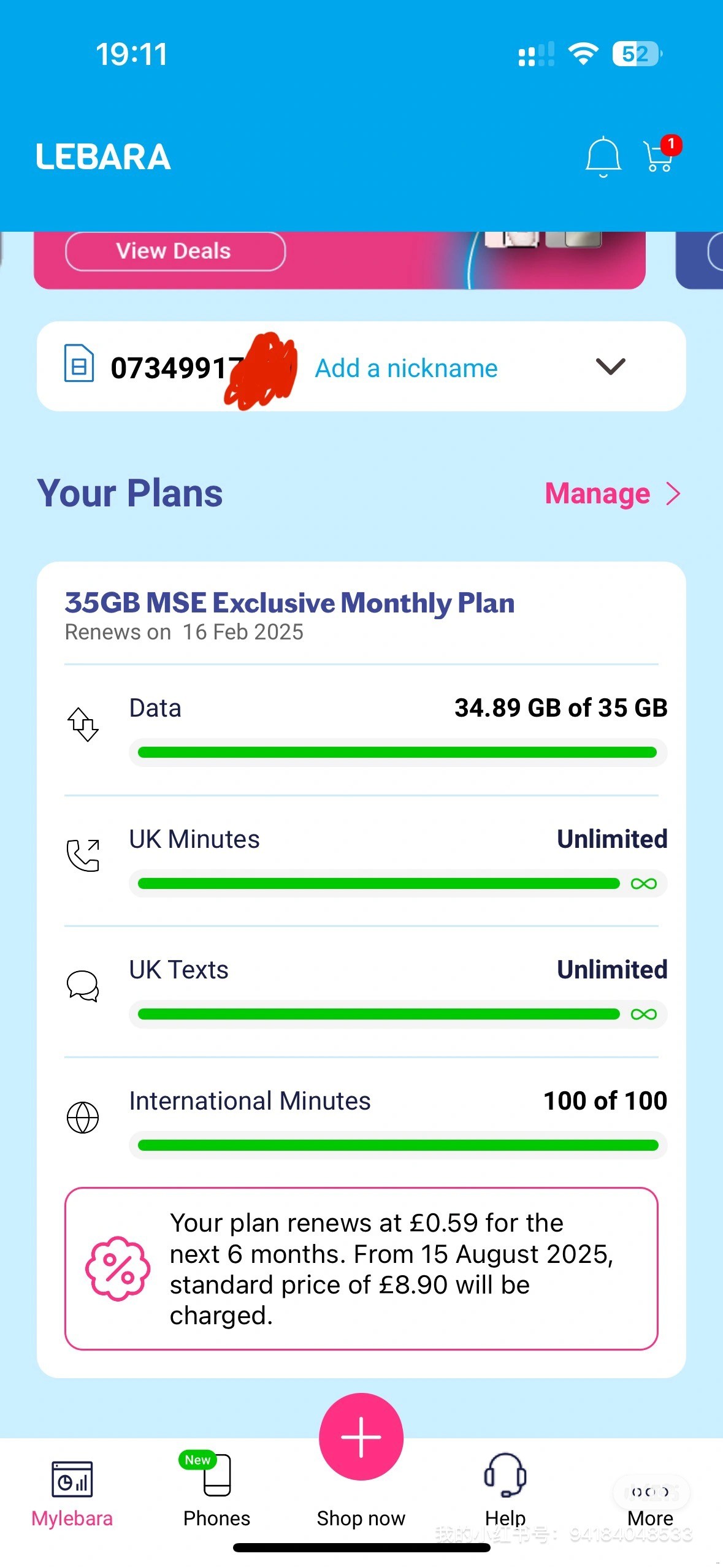The height and width of the screenshot is (1567, 723).
Task: Collapse the account chevron next to Add a nickname
Action: click(x=610, y=367)
